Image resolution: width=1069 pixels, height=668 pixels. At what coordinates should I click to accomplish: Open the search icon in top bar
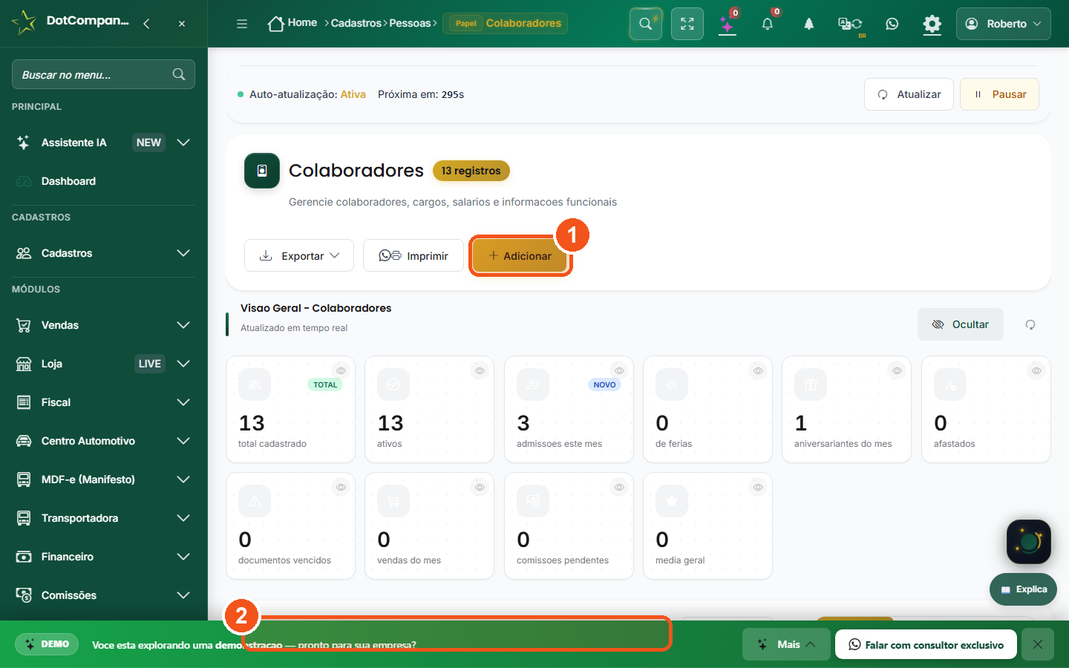tap(646, 24)
